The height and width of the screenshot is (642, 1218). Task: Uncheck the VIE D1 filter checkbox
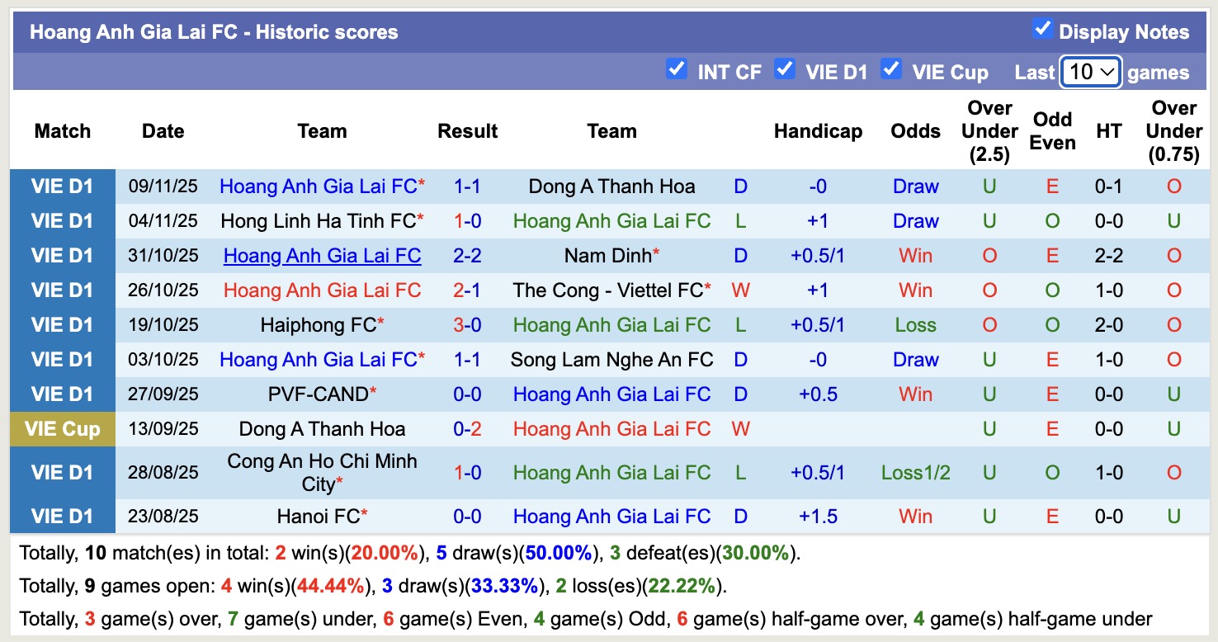[785, 69]
